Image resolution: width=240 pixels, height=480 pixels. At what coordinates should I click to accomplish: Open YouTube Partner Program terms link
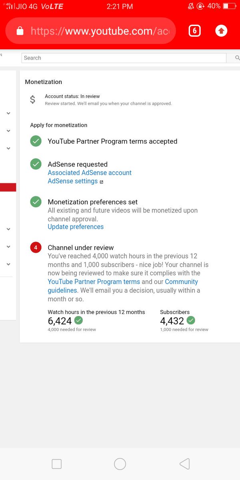(94, 282)
